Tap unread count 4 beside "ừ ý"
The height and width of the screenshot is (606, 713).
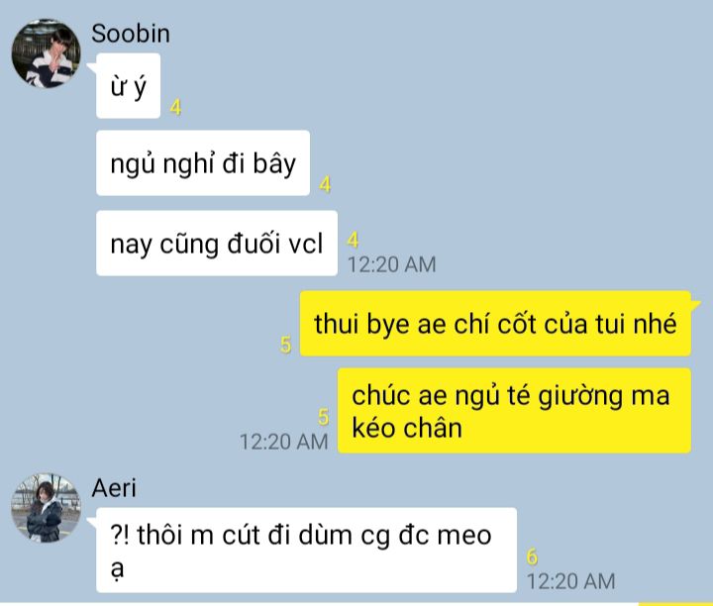pos(176,108)
